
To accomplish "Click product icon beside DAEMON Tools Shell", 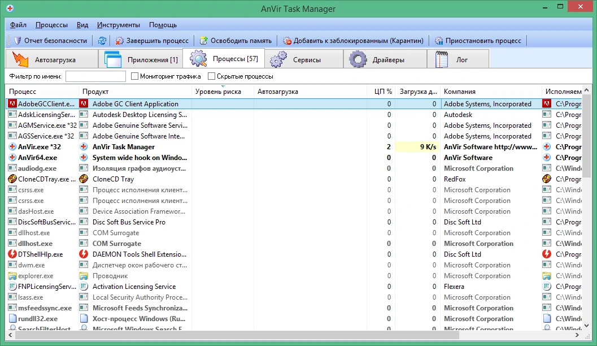I will (x=84, y=254).
